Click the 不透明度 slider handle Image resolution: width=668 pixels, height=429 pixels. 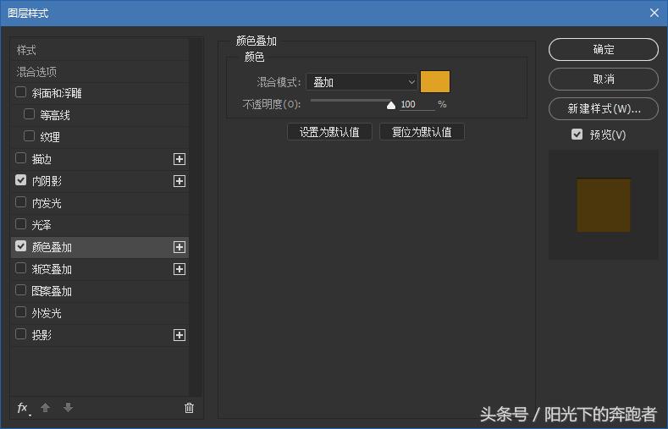click(391, 105)
